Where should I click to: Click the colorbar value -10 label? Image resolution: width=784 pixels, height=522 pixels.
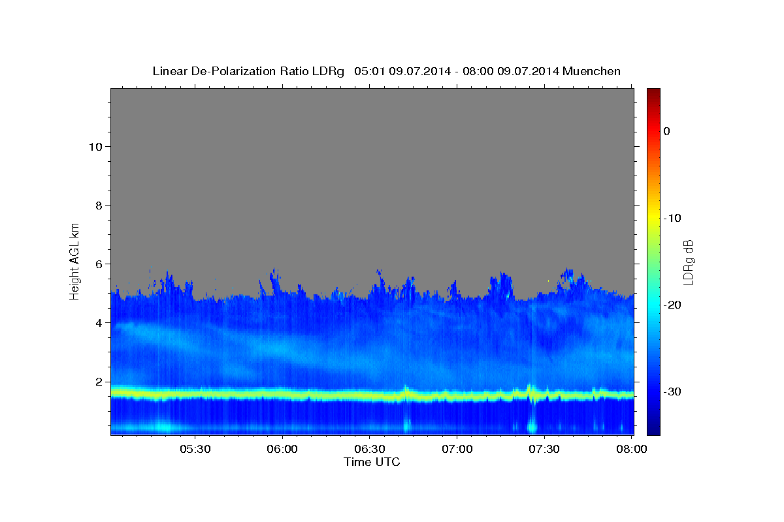pos(672,218)
